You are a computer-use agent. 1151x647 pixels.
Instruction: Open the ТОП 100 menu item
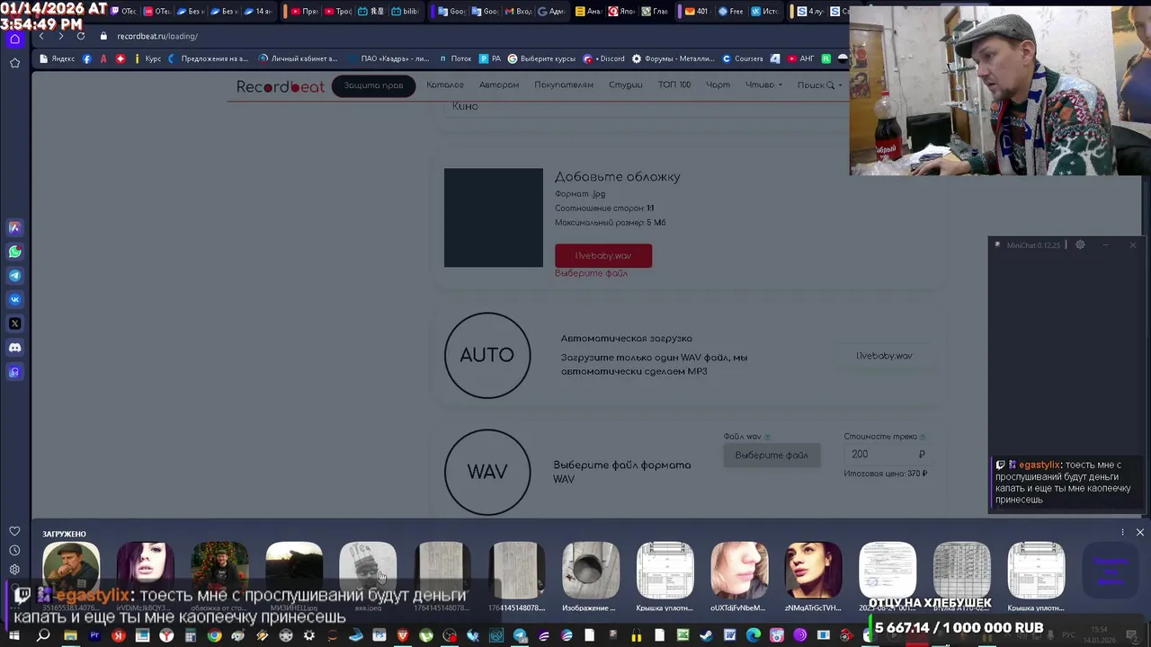point(674,85)
